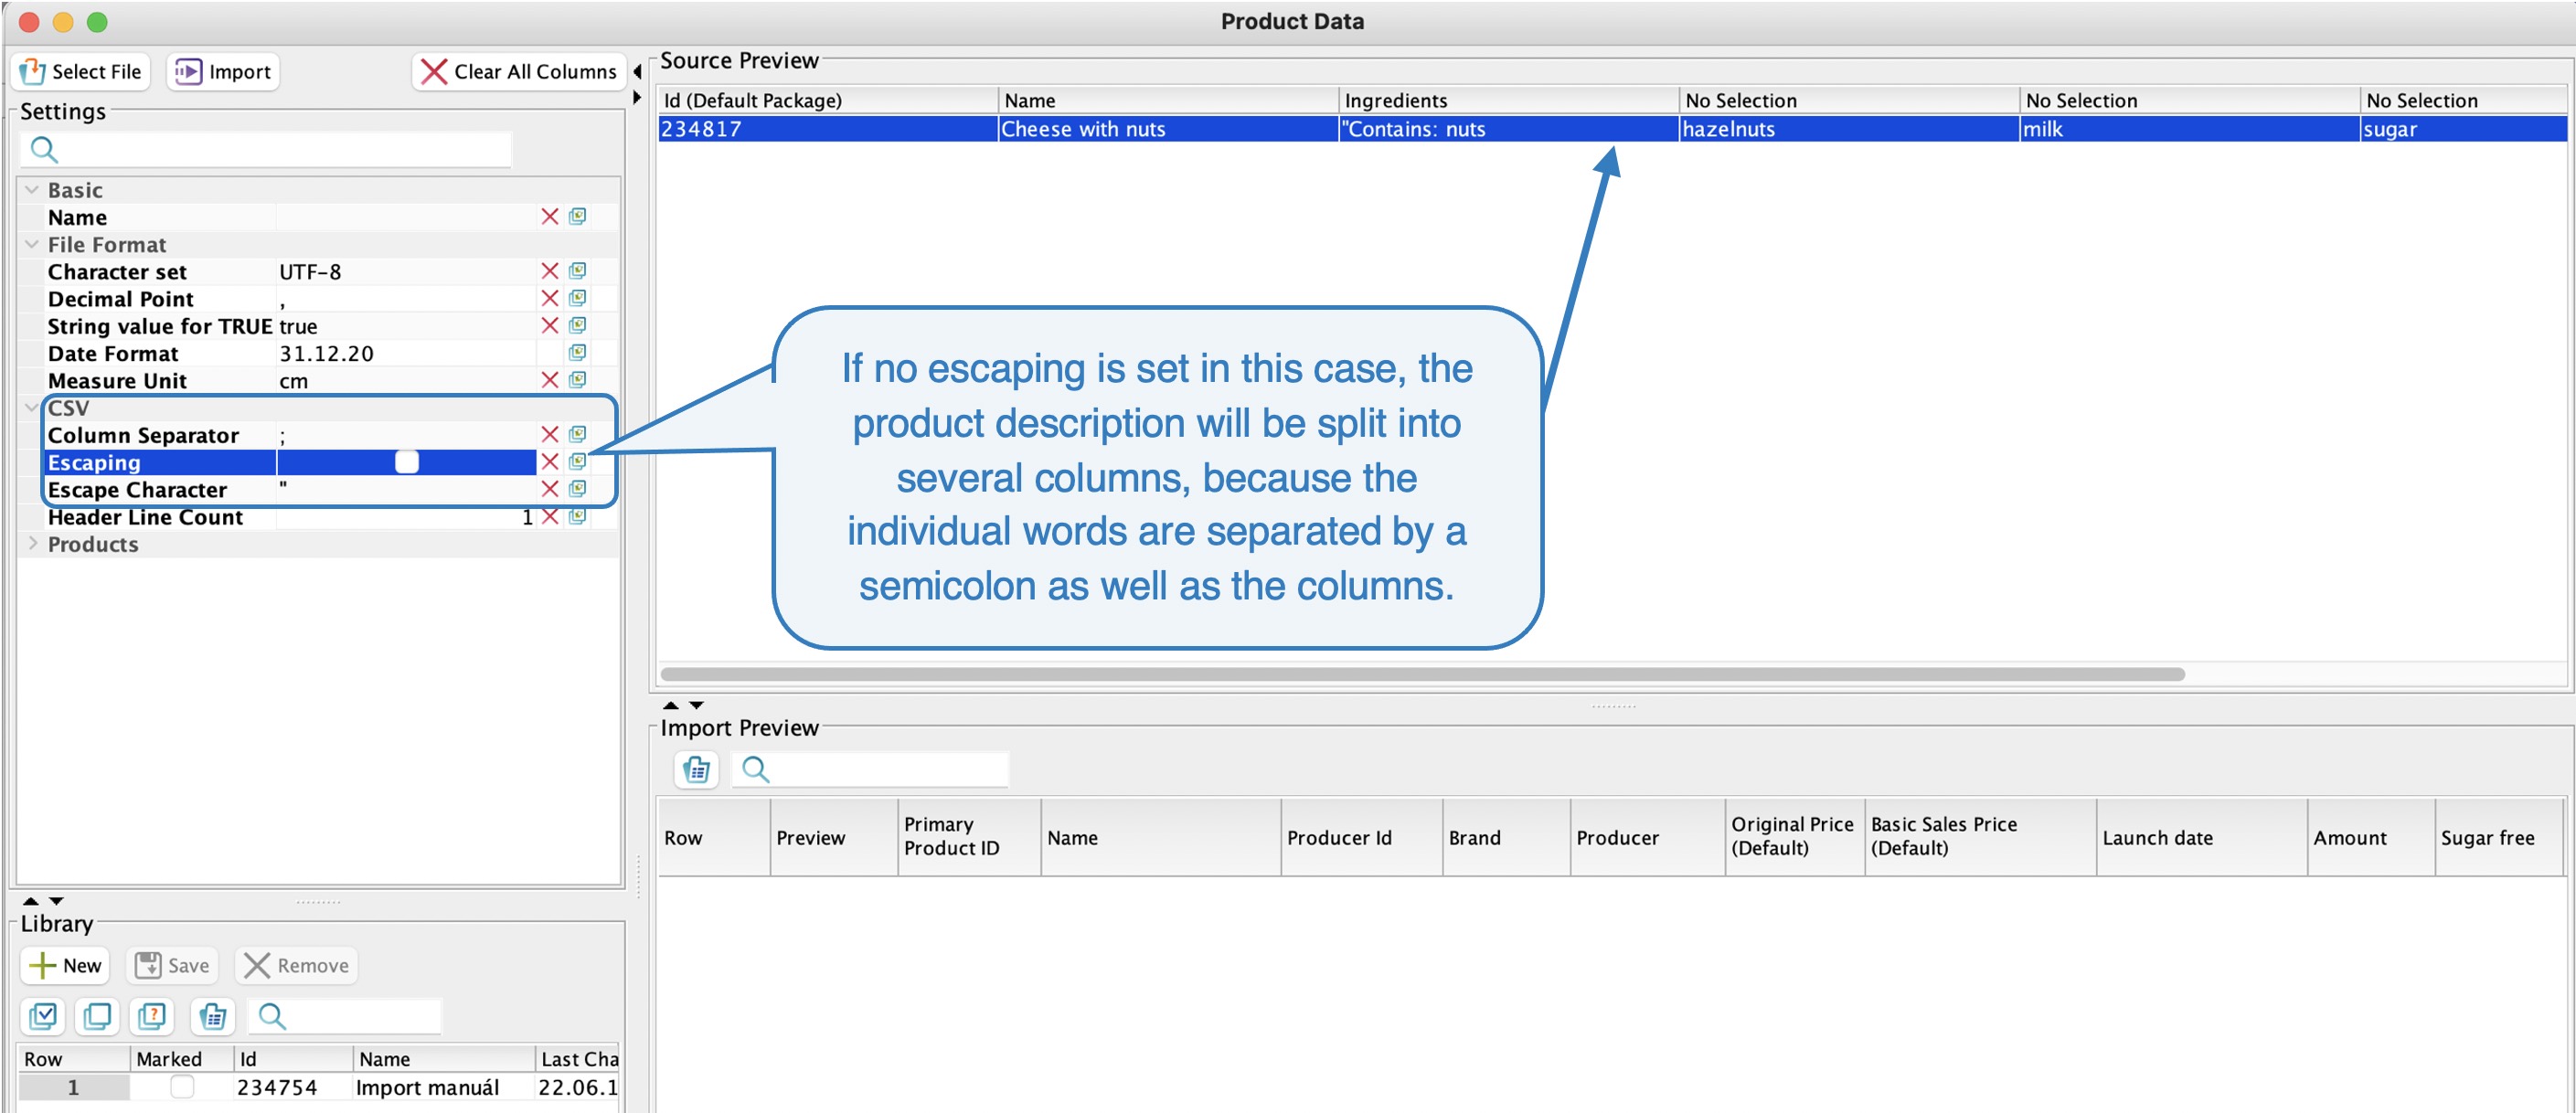Image resolution: width=2576 pixels, height=1113 pixels.
Task: Collapse Settings pane with up arrow
Action: (31, 901)
